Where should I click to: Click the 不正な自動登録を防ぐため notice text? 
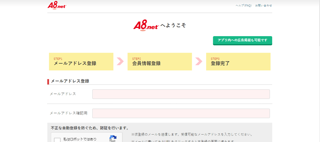click(90, 128)
